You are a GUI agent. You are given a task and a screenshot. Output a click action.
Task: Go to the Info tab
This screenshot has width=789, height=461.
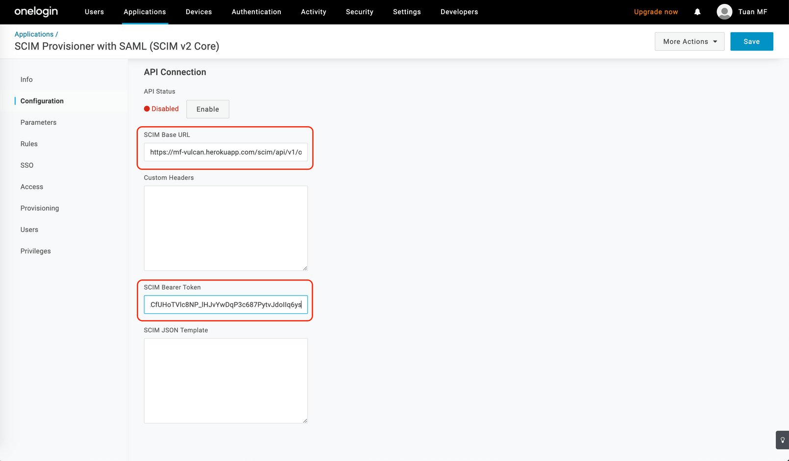coord(26,79)
